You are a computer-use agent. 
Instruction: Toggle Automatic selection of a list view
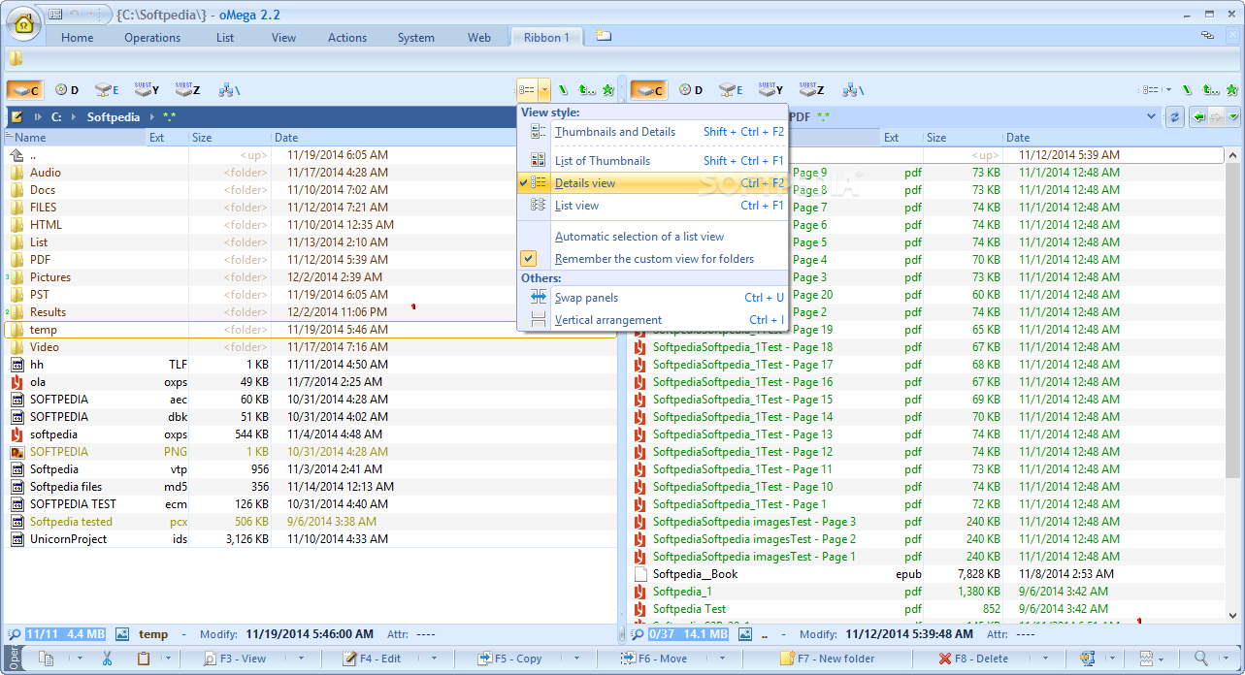coord(653,237)
